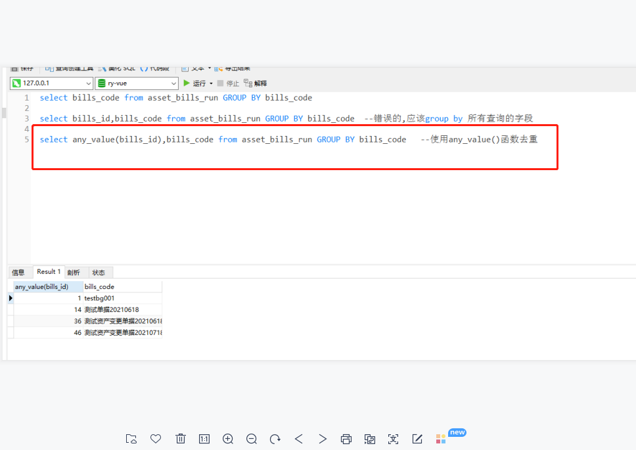Click the Save (保存) toolbar button

click(22, 68)
